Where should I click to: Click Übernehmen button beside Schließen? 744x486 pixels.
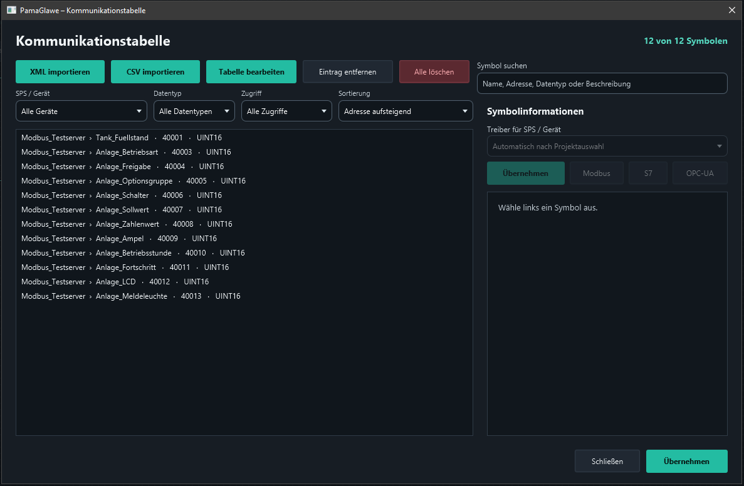click(686, 462)
